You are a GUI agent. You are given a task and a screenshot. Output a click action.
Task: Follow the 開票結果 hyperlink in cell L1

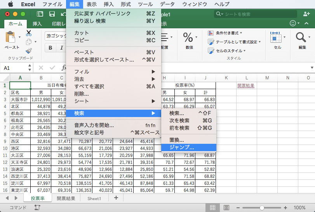[x=246, y=86]
